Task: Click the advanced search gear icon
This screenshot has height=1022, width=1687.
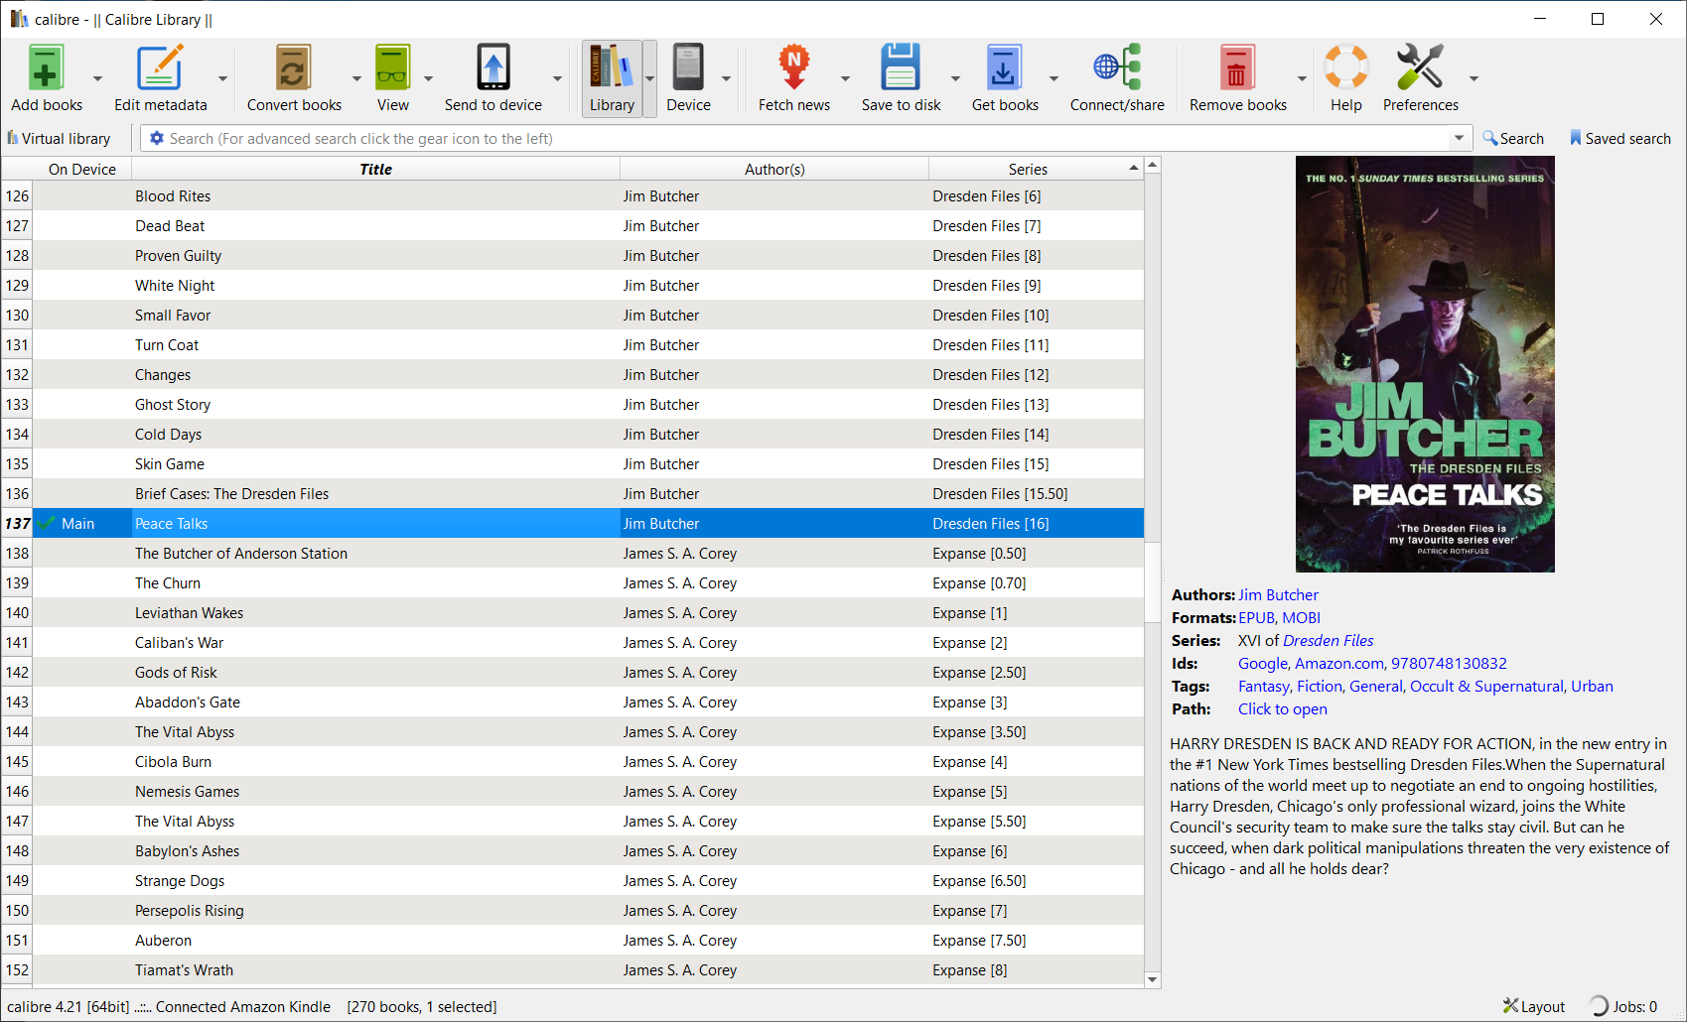Action: click(x=156, y=139)
